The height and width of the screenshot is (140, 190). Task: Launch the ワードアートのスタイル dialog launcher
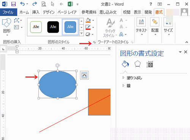(132, 42)
